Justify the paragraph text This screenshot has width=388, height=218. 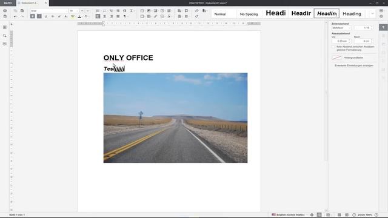pos(118,16)
